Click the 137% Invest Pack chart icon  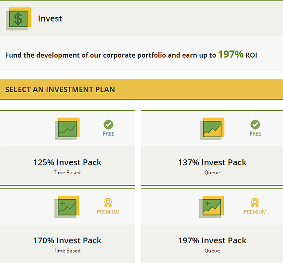pos(212,129)
